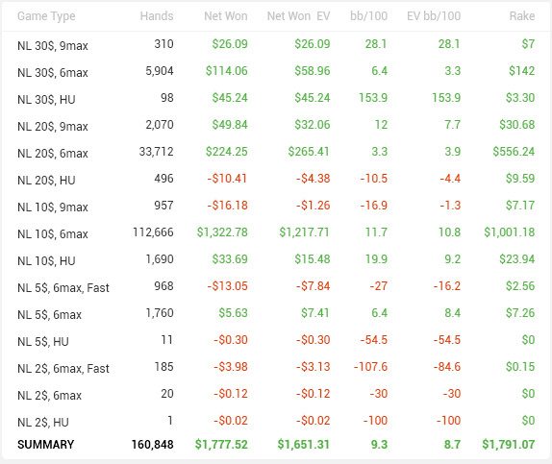Sort by the Hands column header
Screen dimensions: 552x464
coord(157,16)
